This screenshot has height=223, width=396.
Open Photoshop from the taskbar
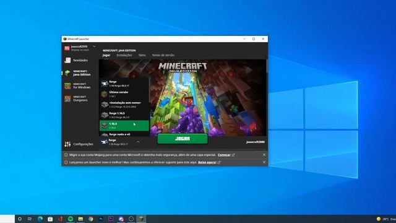(x=101, y=219)
